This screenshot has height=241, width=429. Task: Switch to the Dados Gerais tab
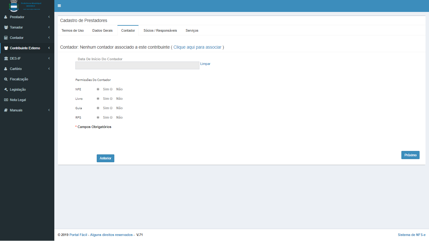102,30
